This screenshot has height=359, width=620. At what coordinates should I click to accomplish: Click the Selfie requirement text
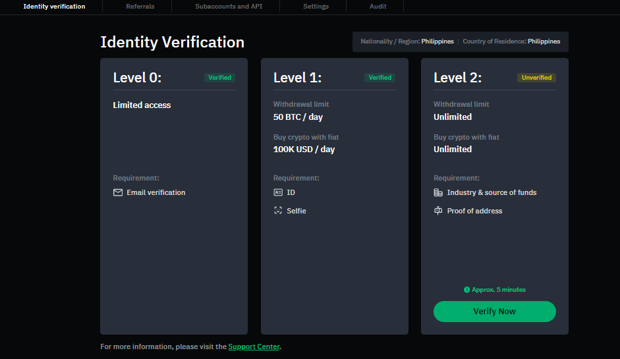296,211
